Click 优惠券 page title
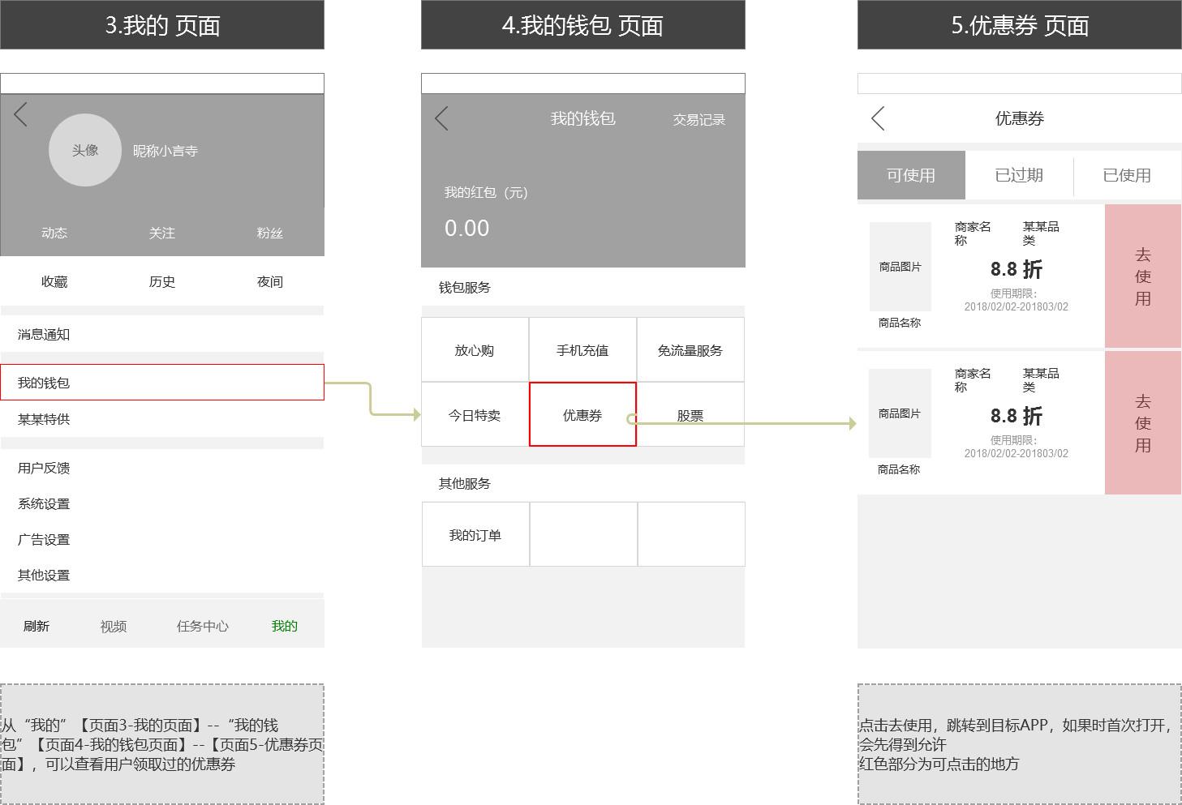Screen dimensions: 1182x805 (1020, 118)
